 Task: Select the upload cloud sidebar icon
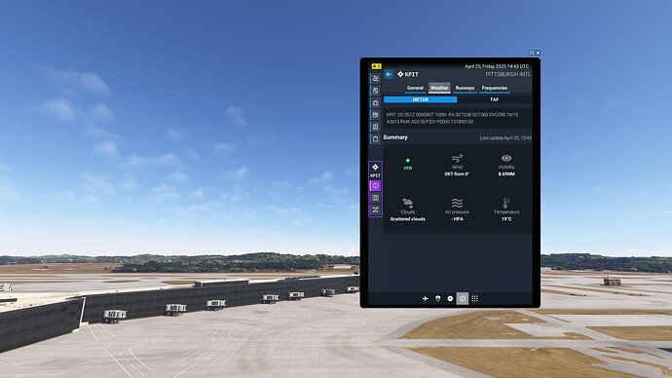tap(375, 103)
